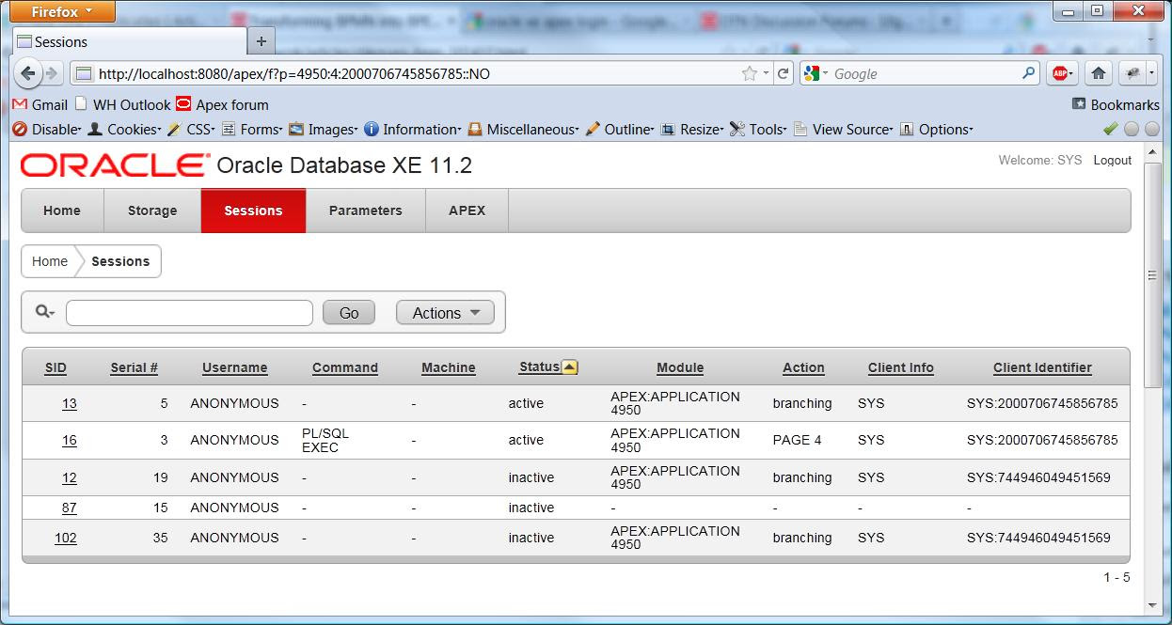Open the Information developer toolbar menu
The height and width of the screenshot is (625, 1172).
(412, 129)
